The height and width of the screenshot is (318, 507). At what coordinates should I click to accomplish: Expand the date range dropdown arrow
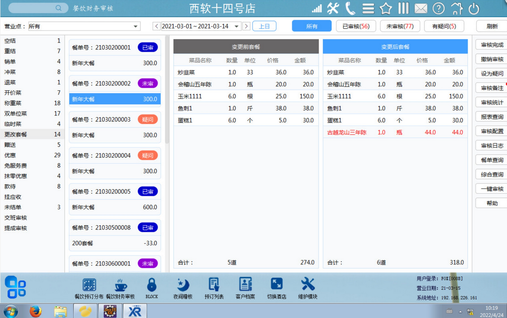click(237, 26)
